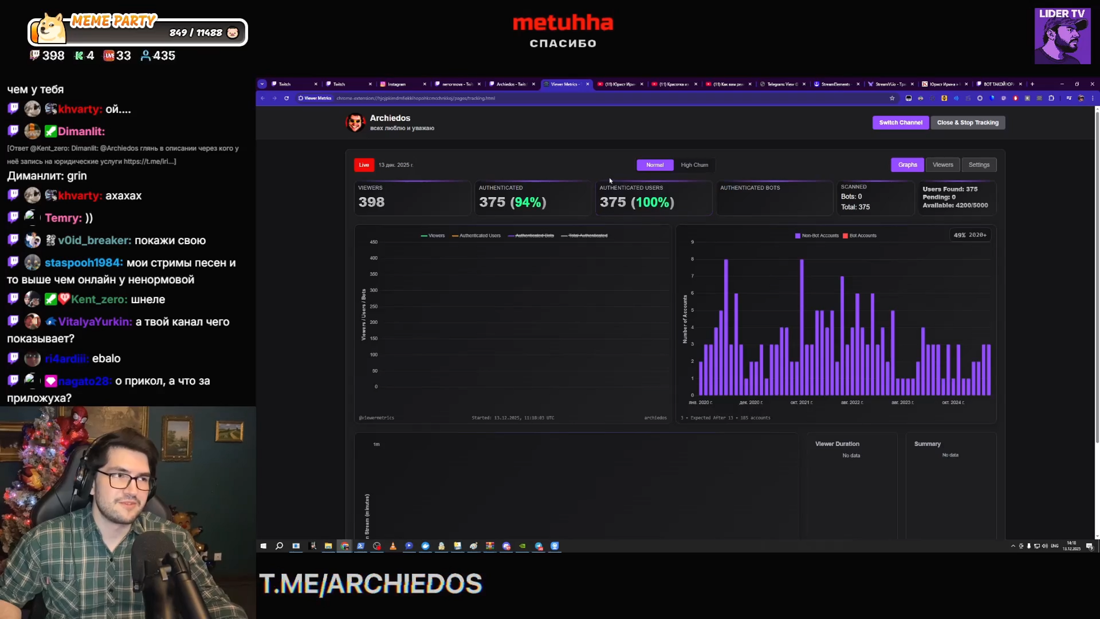Viewport: 1100px width, 619px height.
Task: Open File Explorer folder icon on taskbar
Action: pos(328,546)
